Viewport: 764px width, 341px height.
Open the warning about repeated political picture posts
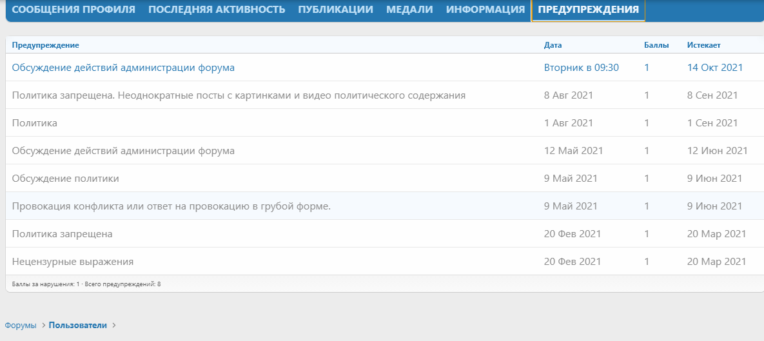[x=239, y=95]
